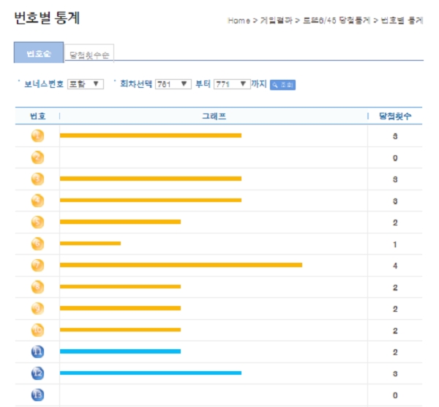Click the 당첨횟수 column header
This screenshot has width=439, height=407.
click(x=395, y=116)
